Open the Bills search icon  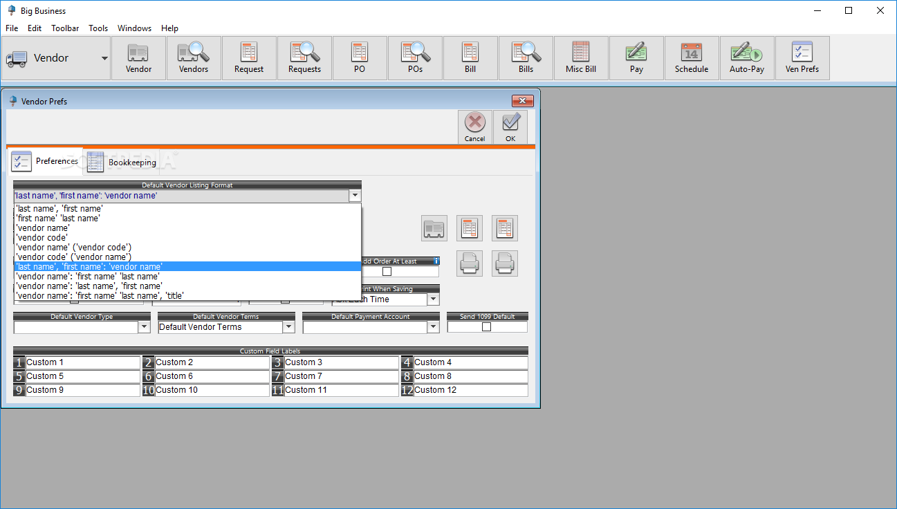(x=526, y=58)
